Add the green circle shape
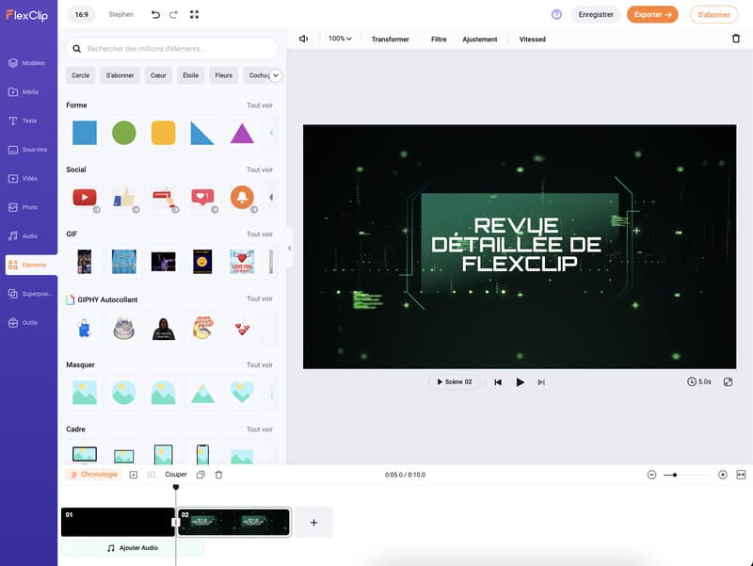Viewport: 753px width, 566px height. [124, 133]
